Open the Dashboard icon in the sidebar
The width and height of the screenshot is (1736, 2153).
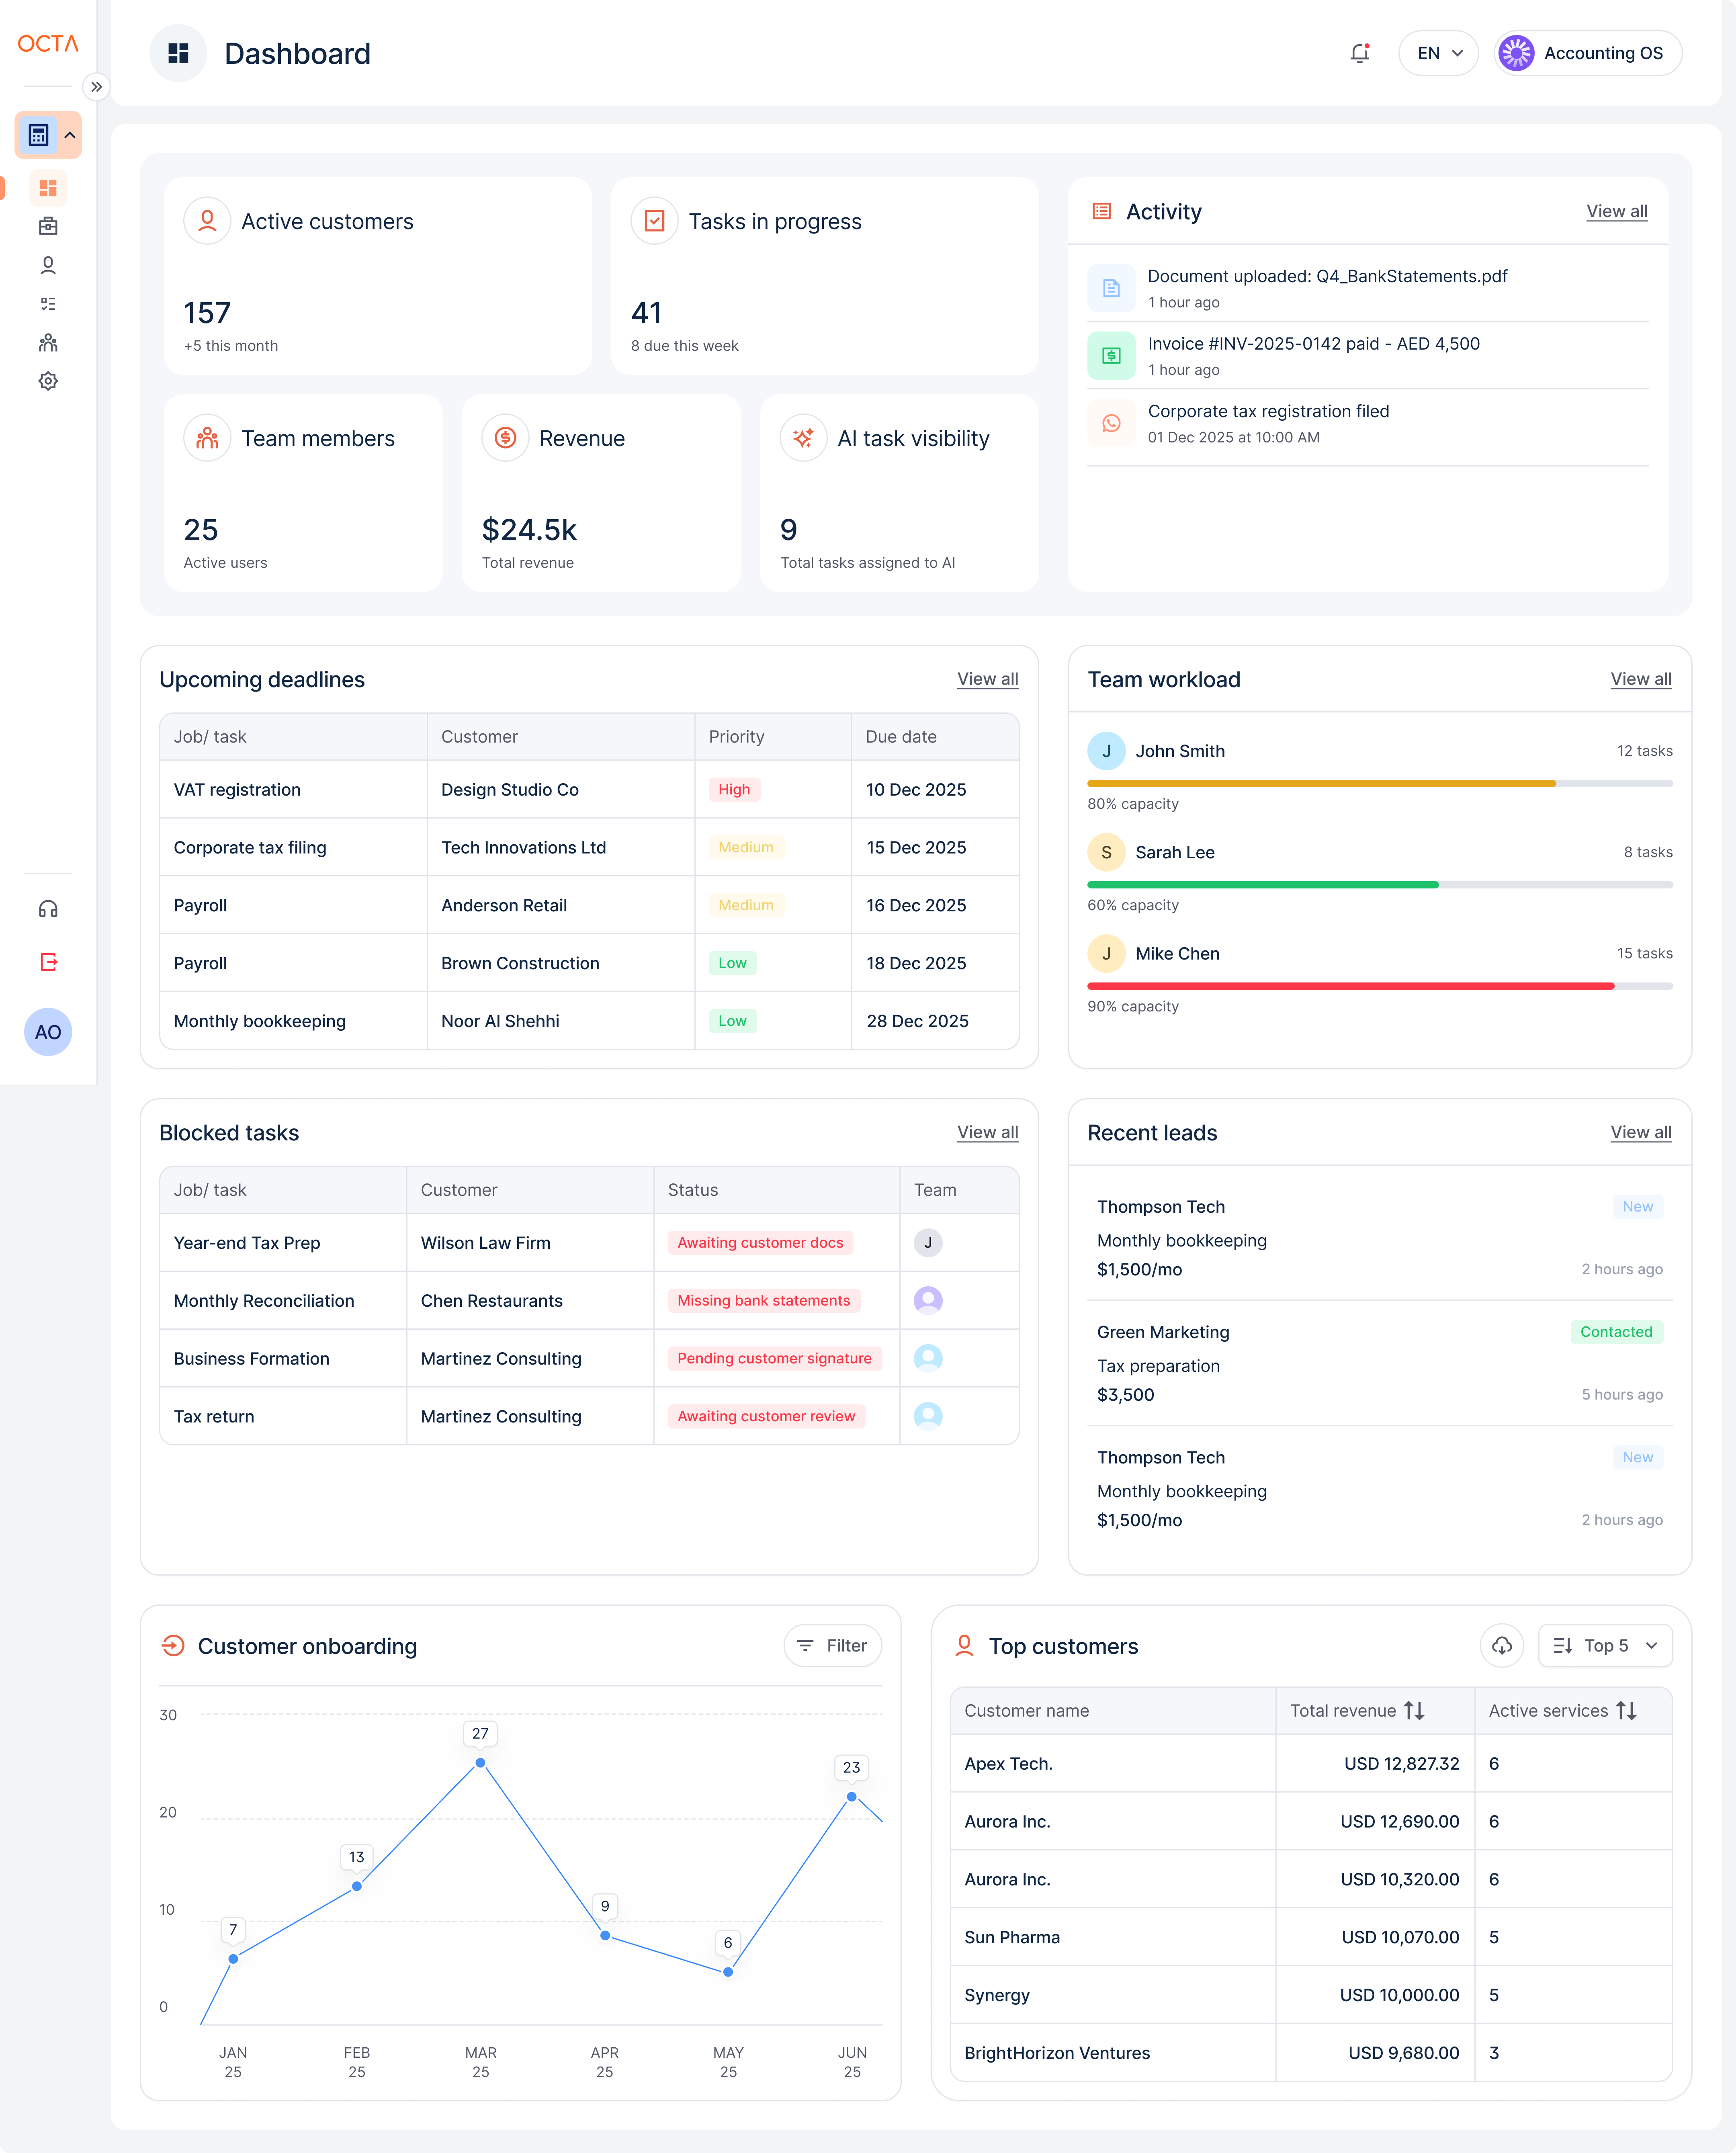48,188
